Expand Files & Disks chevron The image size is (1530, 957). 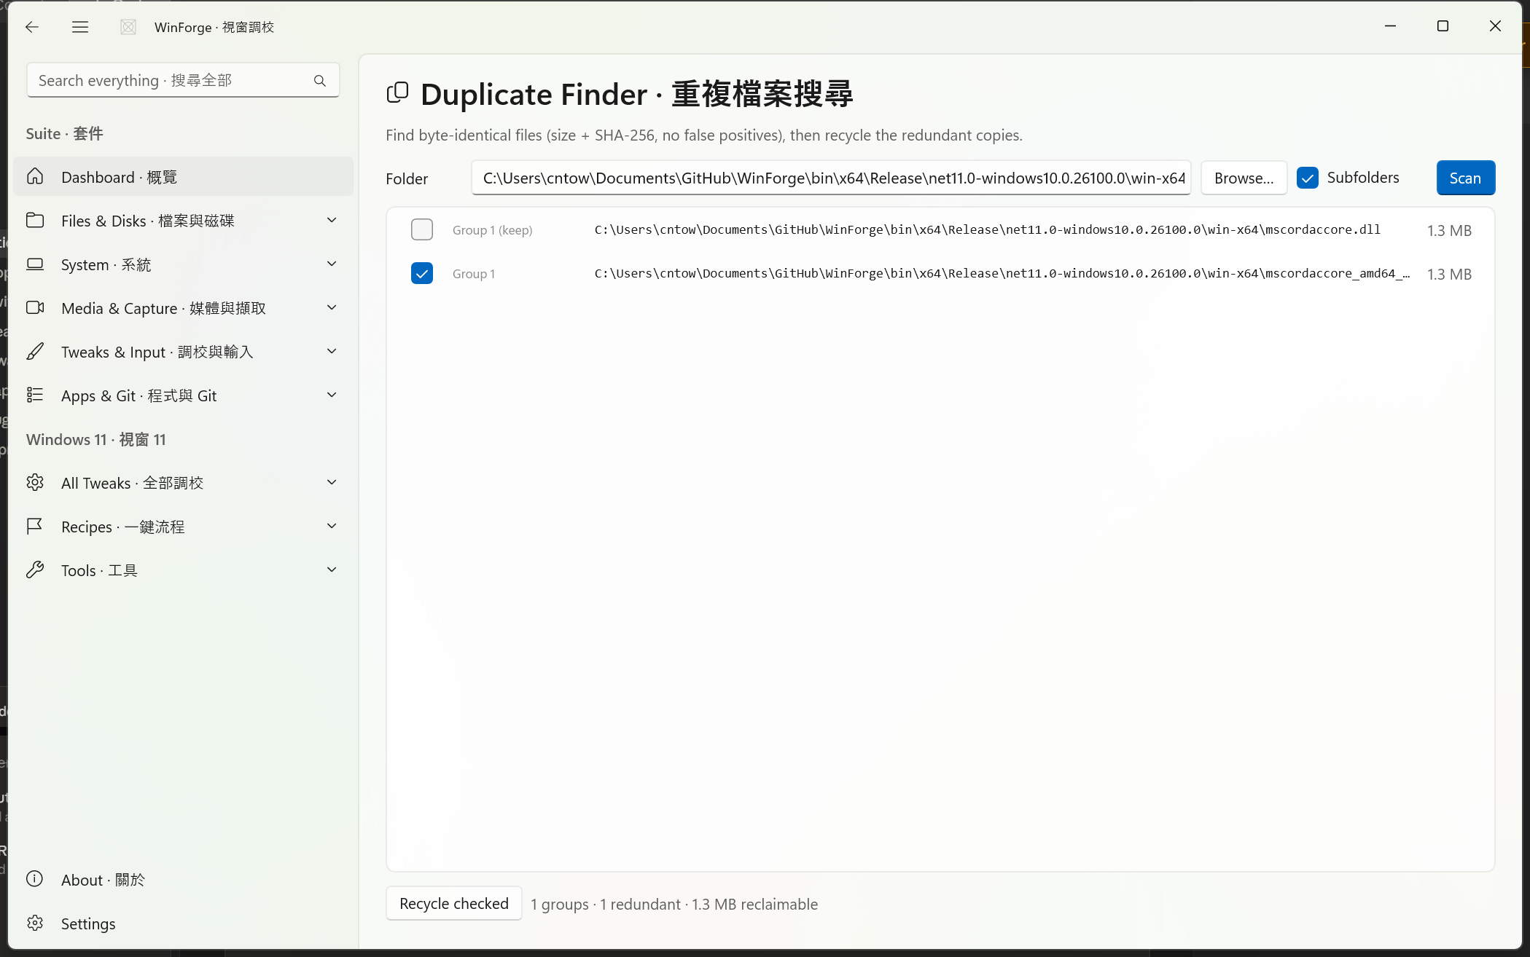[x=332, y=220]
